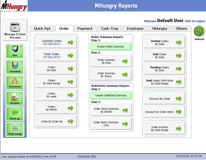The image size is (206, 160).
Task: Open the Discount By Order report
Action: click(164, 99)
